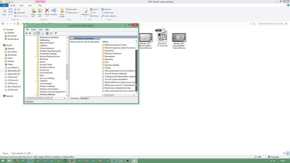Viewport: 290px width, 163px height.
Task: Click vertical scrollbar of Policy Editor settings list
Action: [x=136, y=70]
